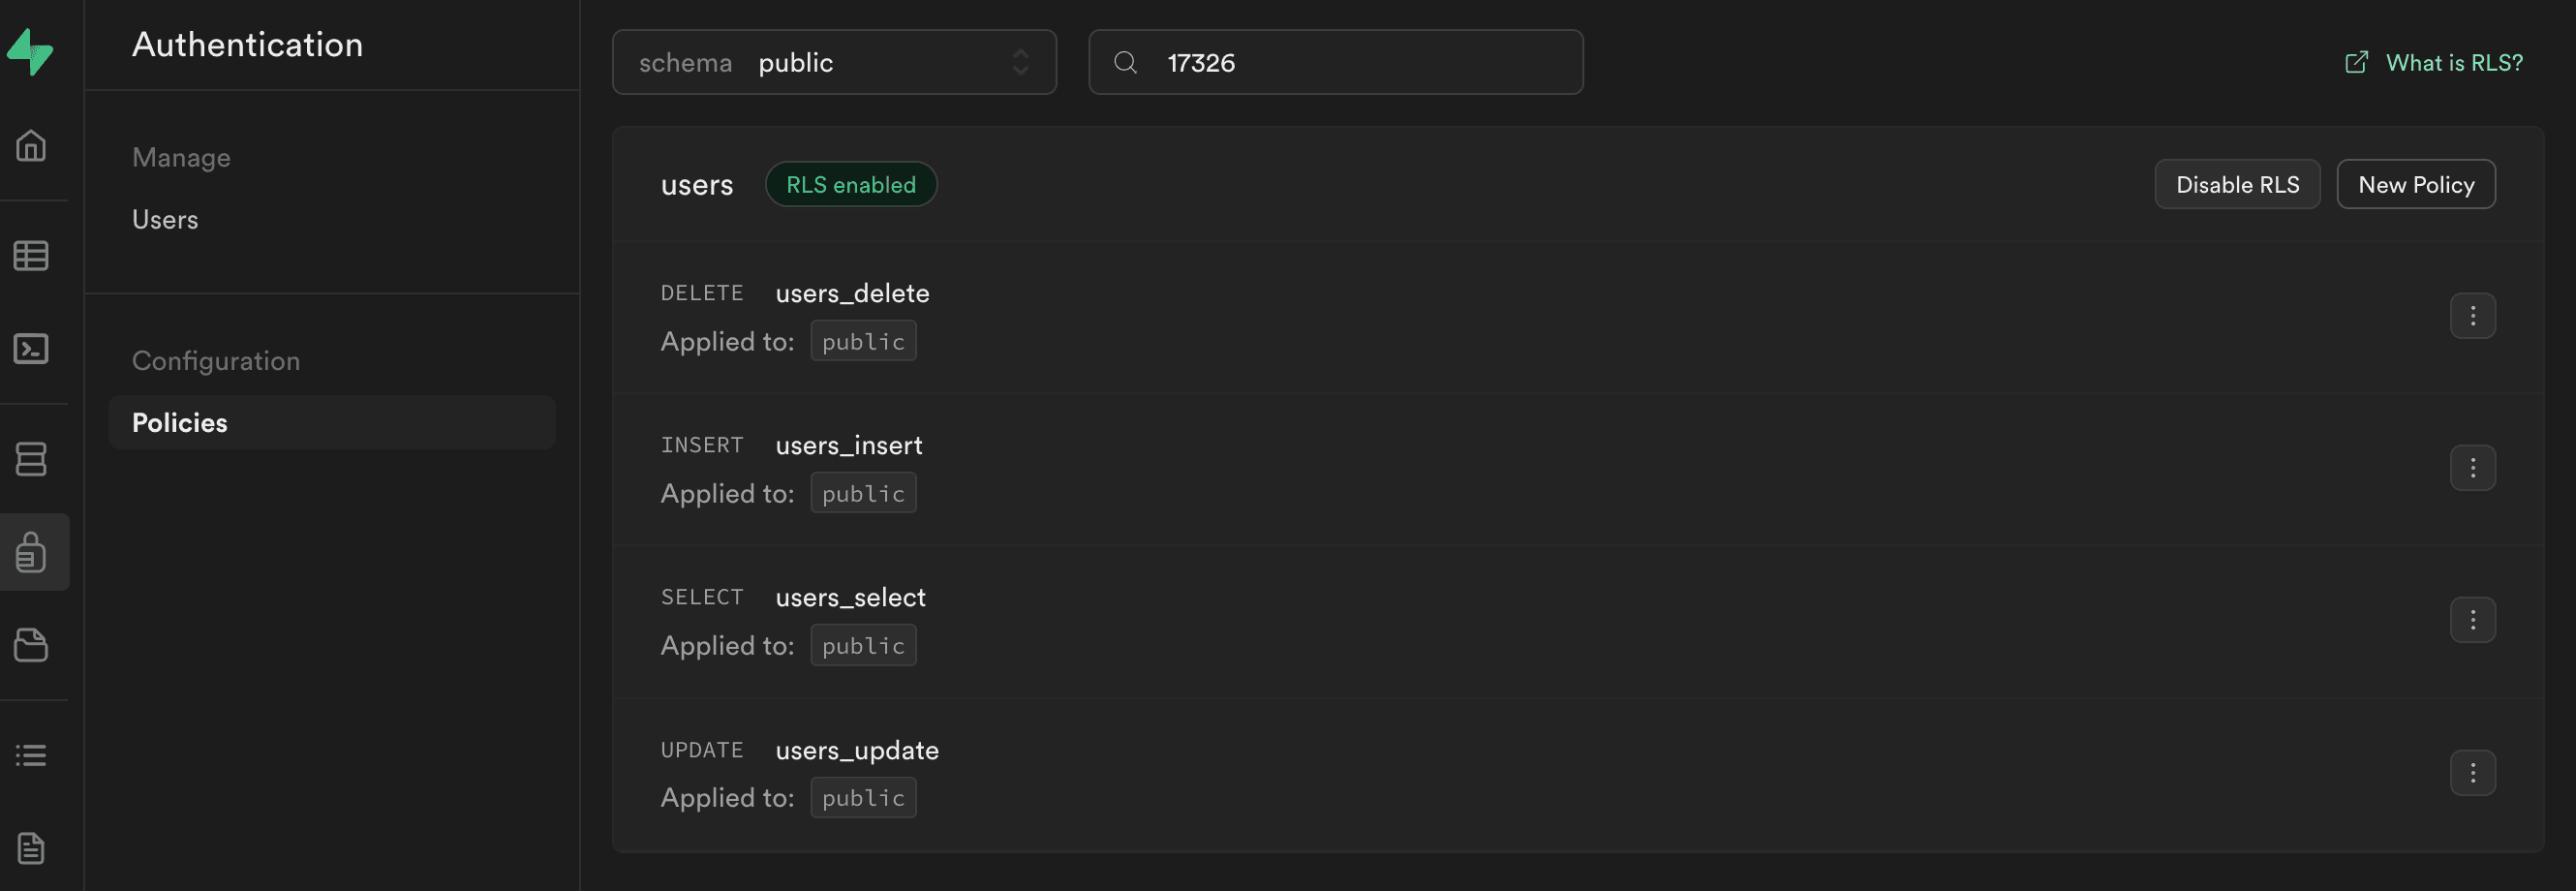
Task: Open the Table Editor icon
Action: (x=31, y=256)
